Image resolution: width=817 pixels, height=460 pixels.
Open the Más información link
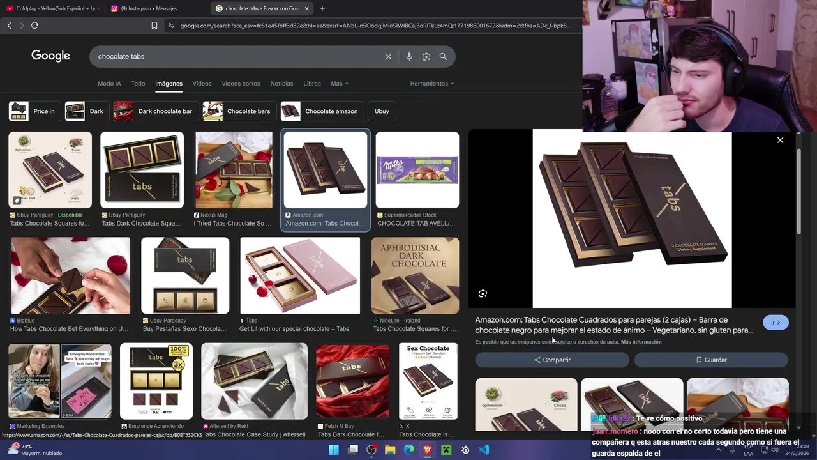(641, 342)
